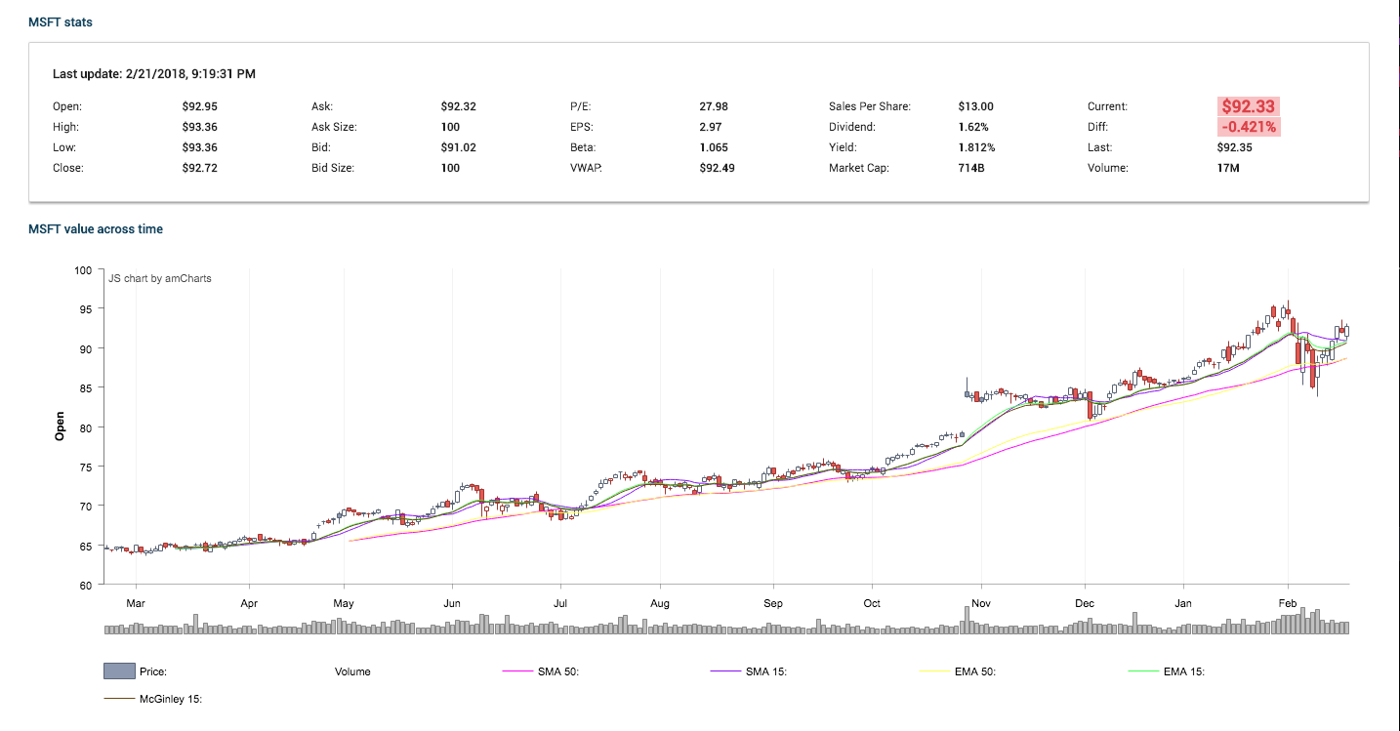The width and height of the screenshot is (1400, 731).
Task: Toggle the SMA 15 line legend entry
Action: click(748, 671)
